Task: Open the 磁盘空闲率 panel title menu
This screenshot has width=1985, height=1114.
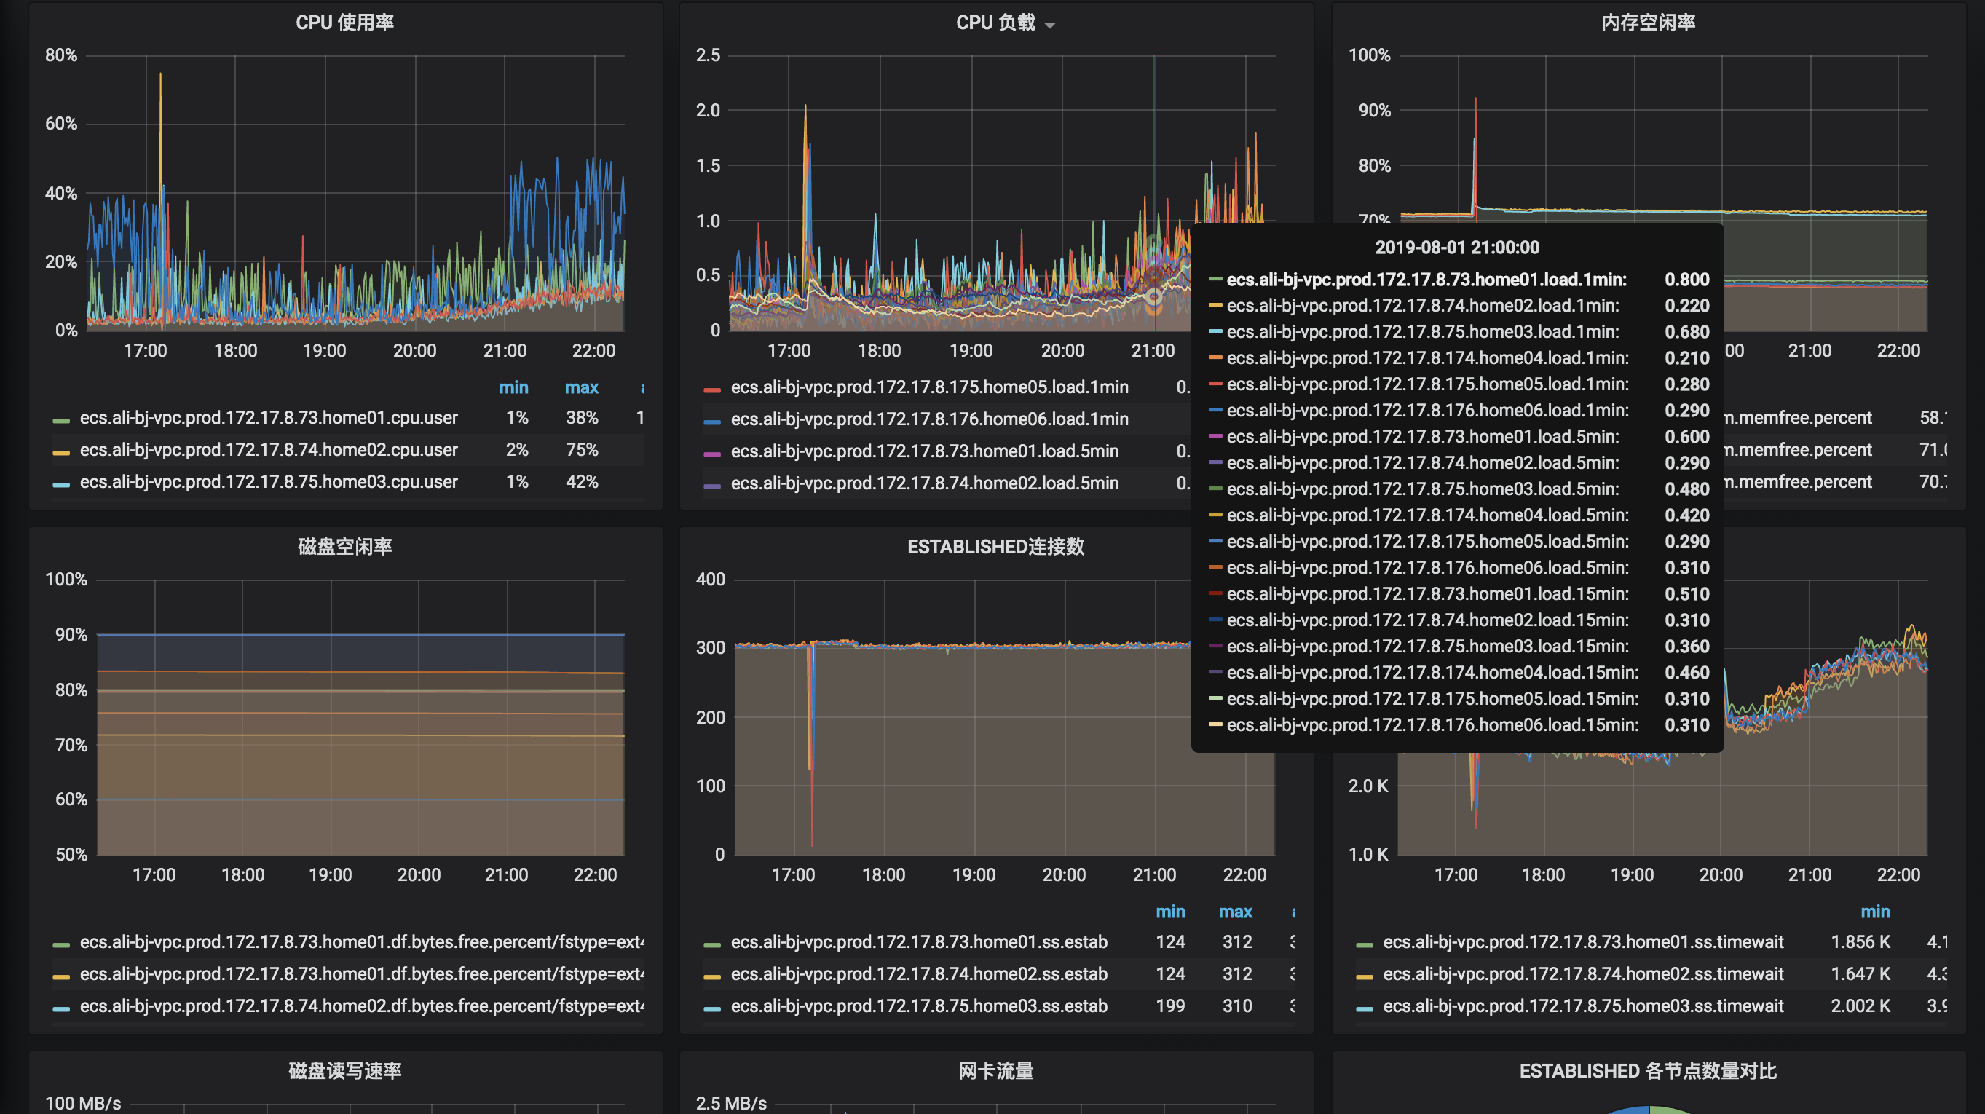Action: click(x=344, y=546)
